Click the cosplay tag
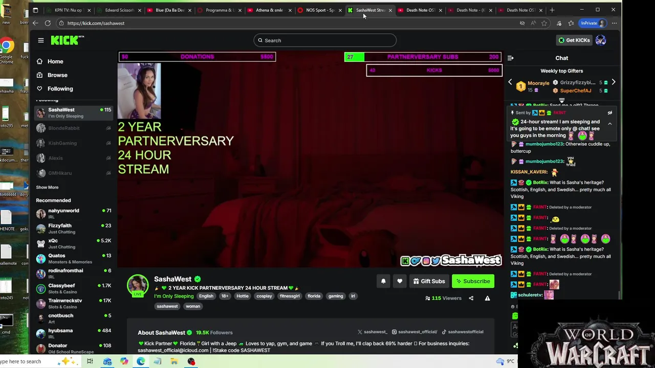655x368 pixels. click(x=265, y=296)
